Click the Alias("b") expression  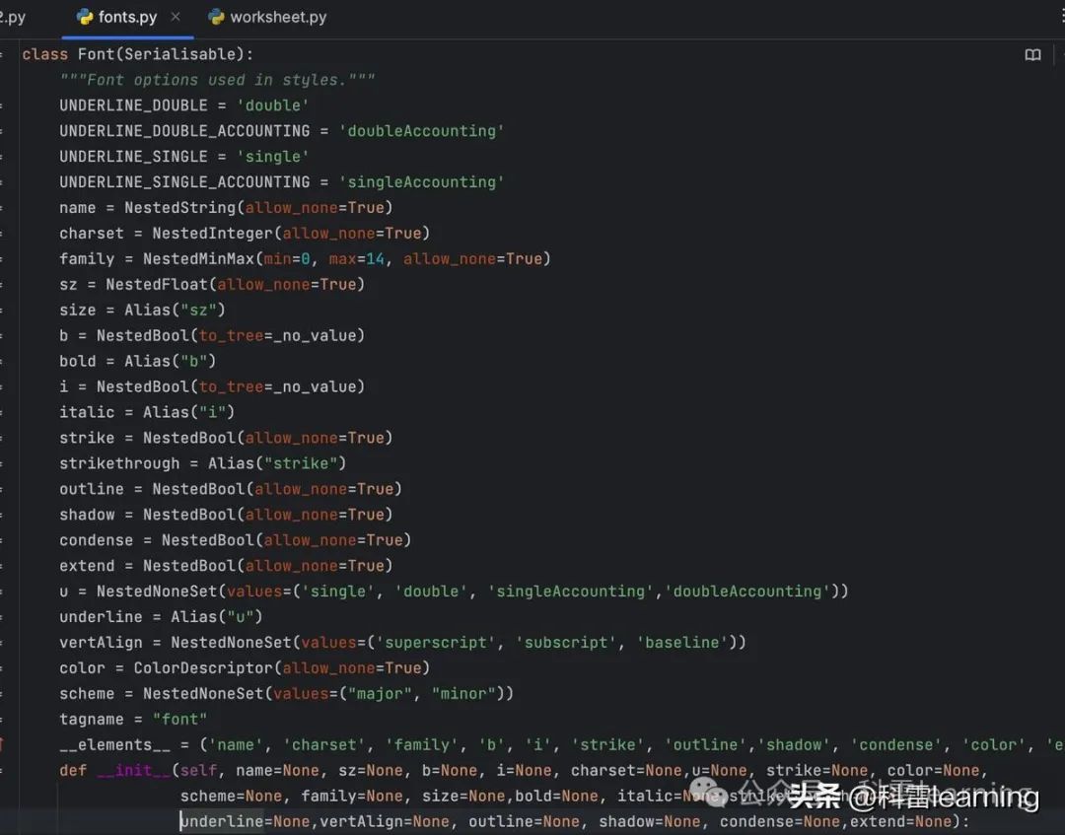(170, 361)
